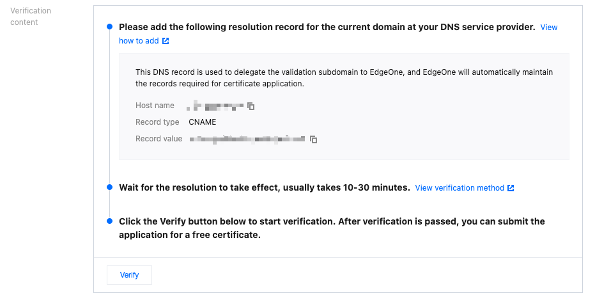595x300 pixels.
Task: Copy the Record value
Action: tap(314, 139)
